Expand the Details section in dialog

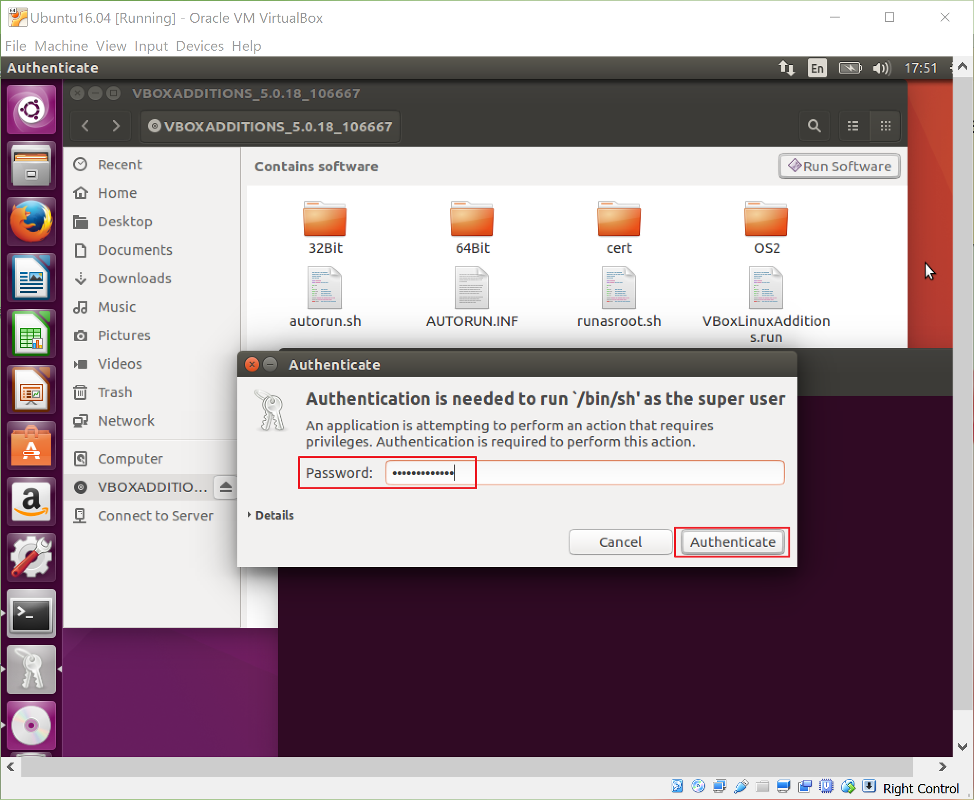click(271, 515)
